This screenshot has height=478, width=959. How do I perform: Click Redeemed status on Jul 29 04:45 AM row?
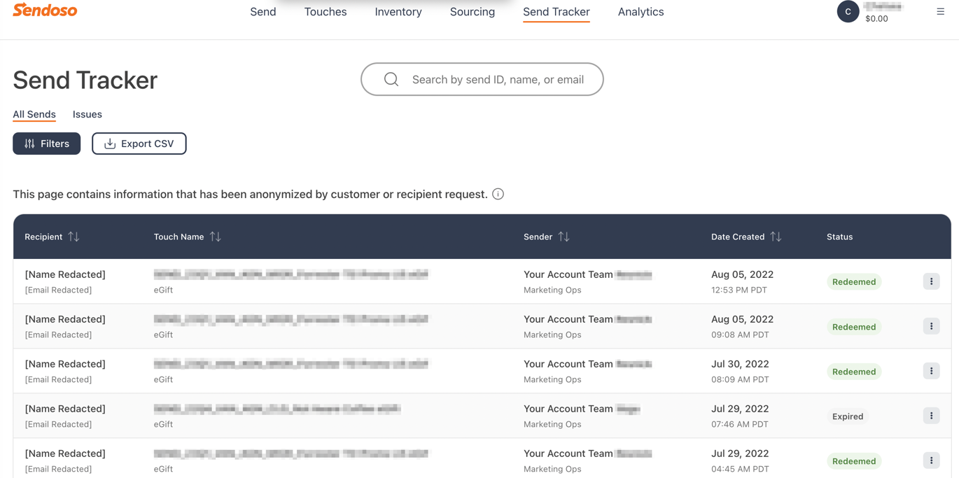(854, 461)
